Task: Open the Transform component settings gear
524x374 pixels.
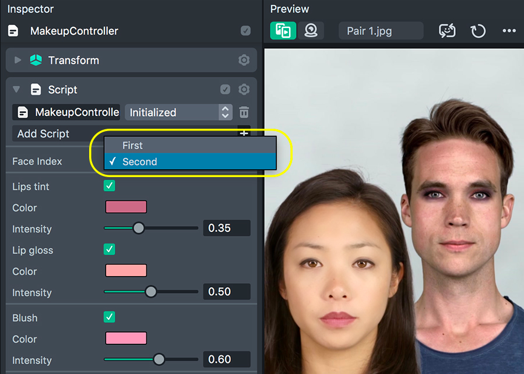Action: click(x=244, y=61)
